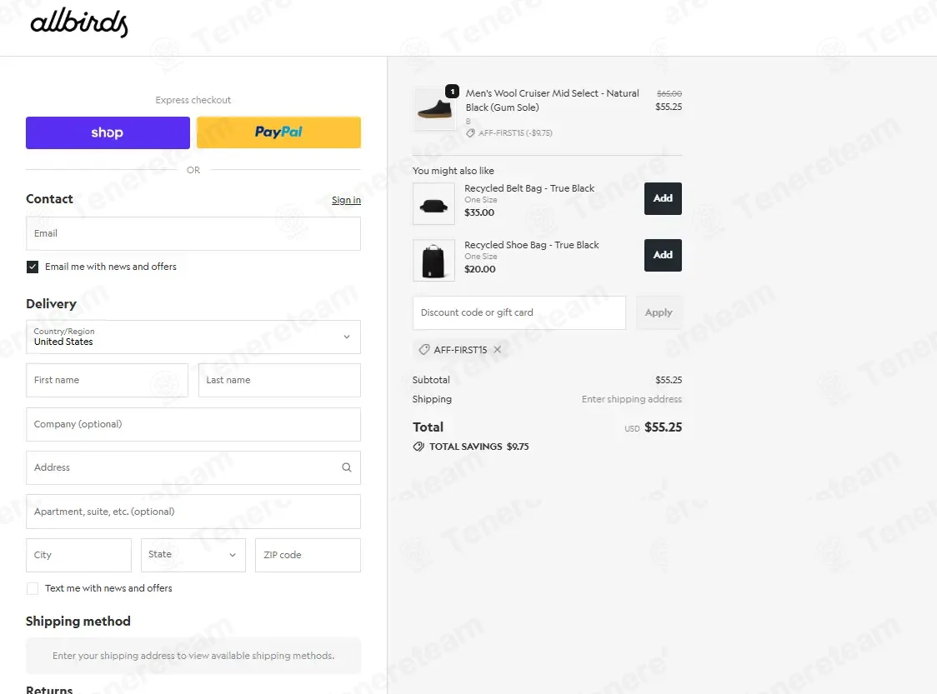
Task: Focus the Email input field
Action: click(x=193, y=233)
